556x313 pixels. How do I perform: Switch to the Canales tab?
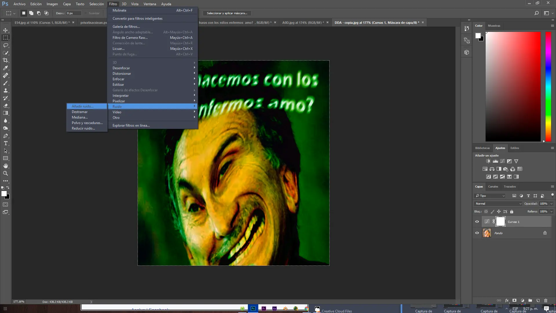click(493, 187)
